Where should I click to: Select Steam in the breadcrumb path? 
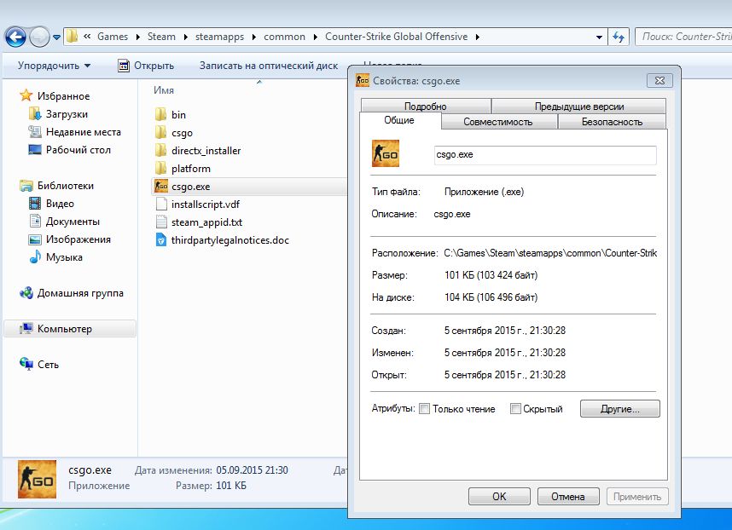pyautogui.click(x=161, y=37)
